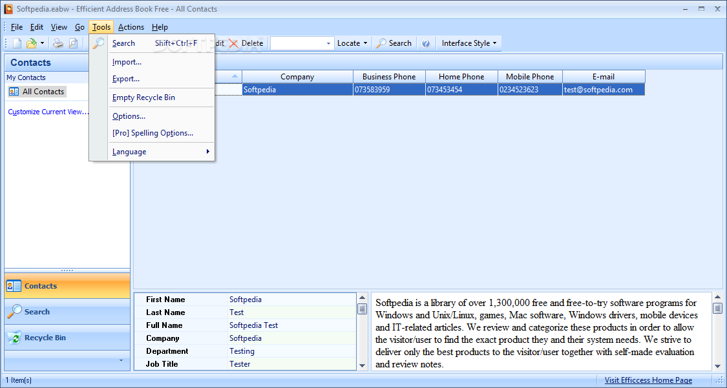This screenshot has width=727, height=388.
Task: Select All Contacts in My Contacts
Action: click(37, 92)
